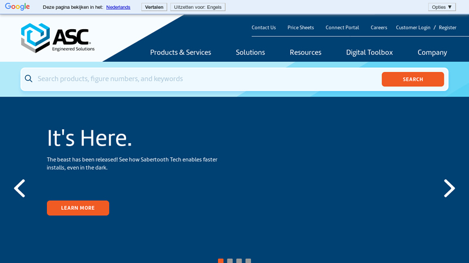Select the third carousel indicator dot

pos(239,261)
